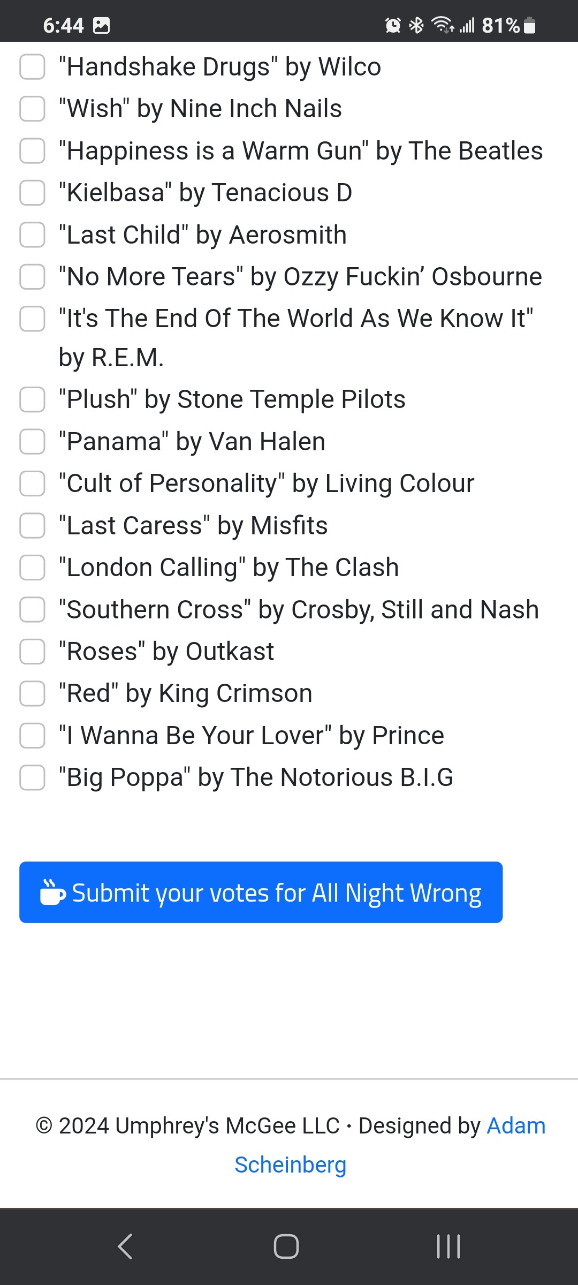Image resolution: width=578 pixels, height=1285 pixels.
Task: Vote for "Roses" by Outkast
Action: [x=32, y=651]
